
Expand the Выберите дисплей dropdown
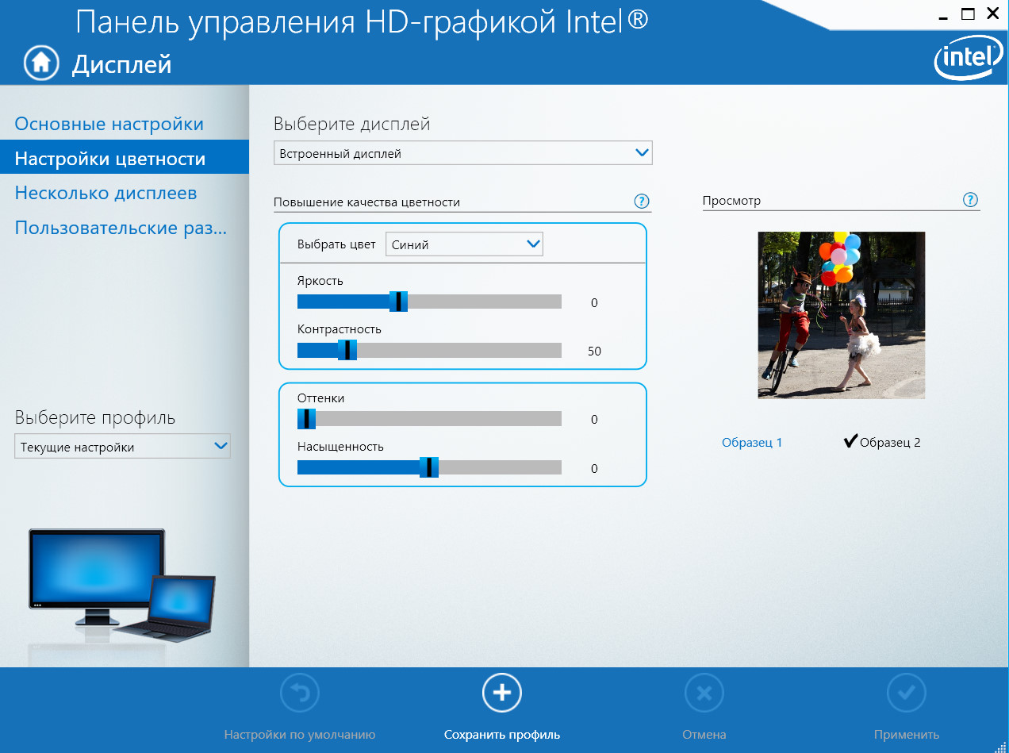(462, 153)
